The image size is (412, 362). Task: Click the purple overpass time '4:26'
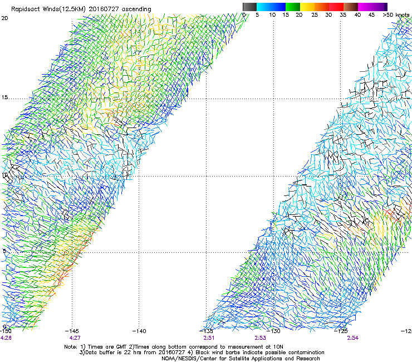6,338
